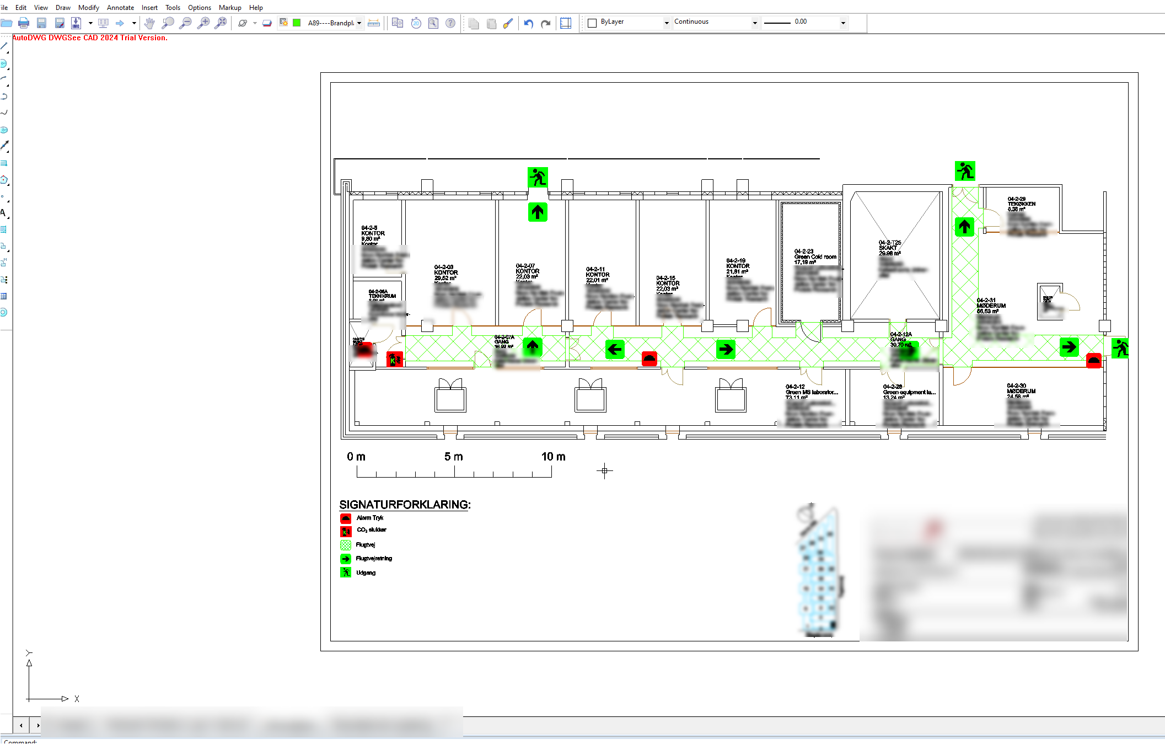Click the match properties brush icon
The height and width of the screenshot is (744, 1165).
click(508, 23)
